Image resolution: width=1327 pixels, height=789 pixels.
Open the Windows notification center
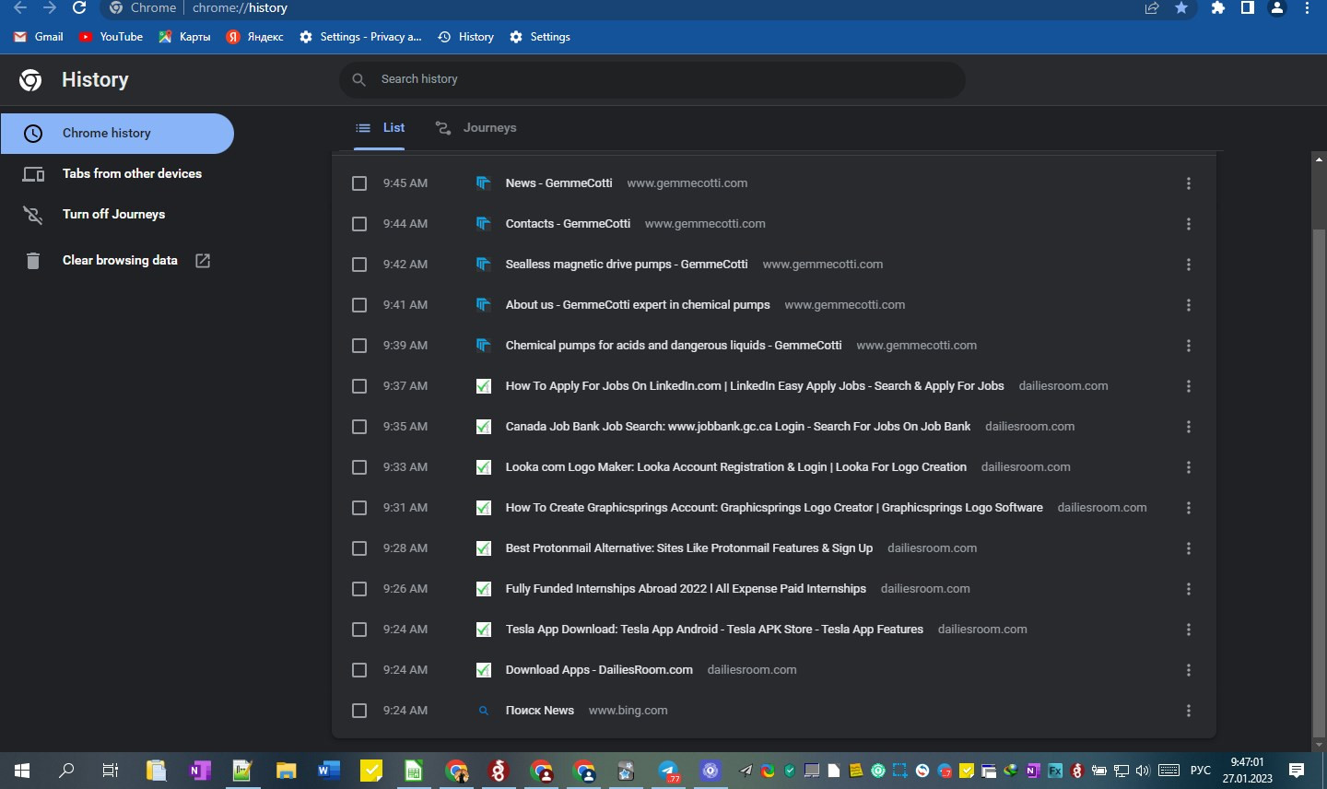[1297, 771]
